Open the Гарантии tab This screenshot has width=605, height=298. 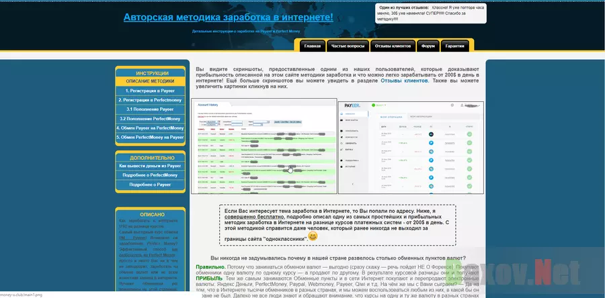click(x=455, y=46)
